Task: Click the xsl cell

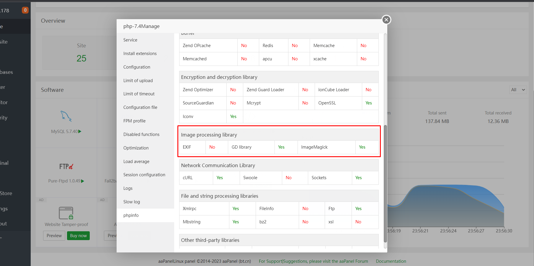Action: [x=338, y=222]
